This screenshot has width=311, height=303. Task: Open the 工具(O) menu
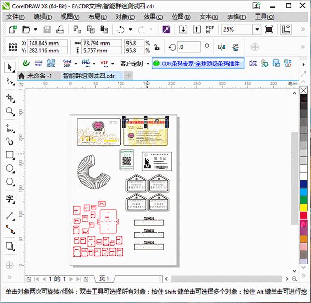[x=264, y=17]
